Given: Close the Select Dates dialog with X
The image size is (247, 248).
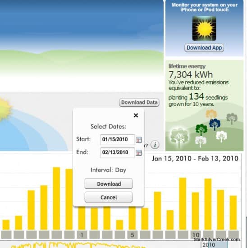Looking at the screenshot, I should (136, 115).
